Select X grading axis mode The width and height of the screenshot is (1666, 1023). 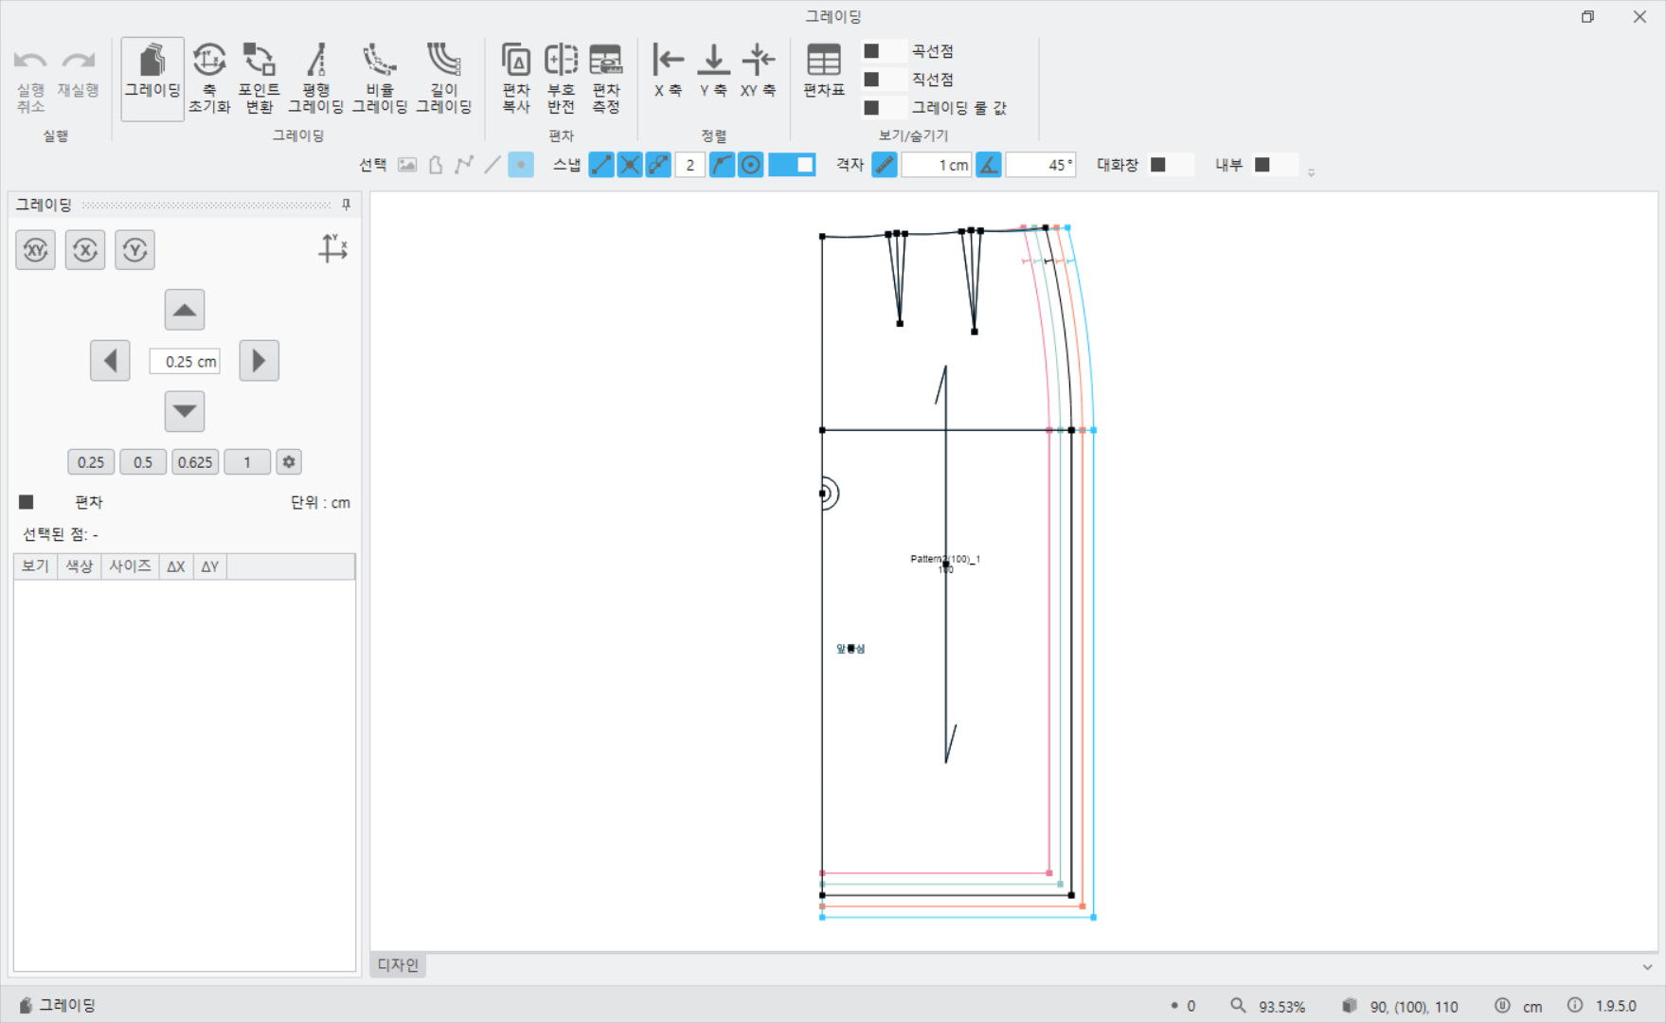tap(85, 250)
